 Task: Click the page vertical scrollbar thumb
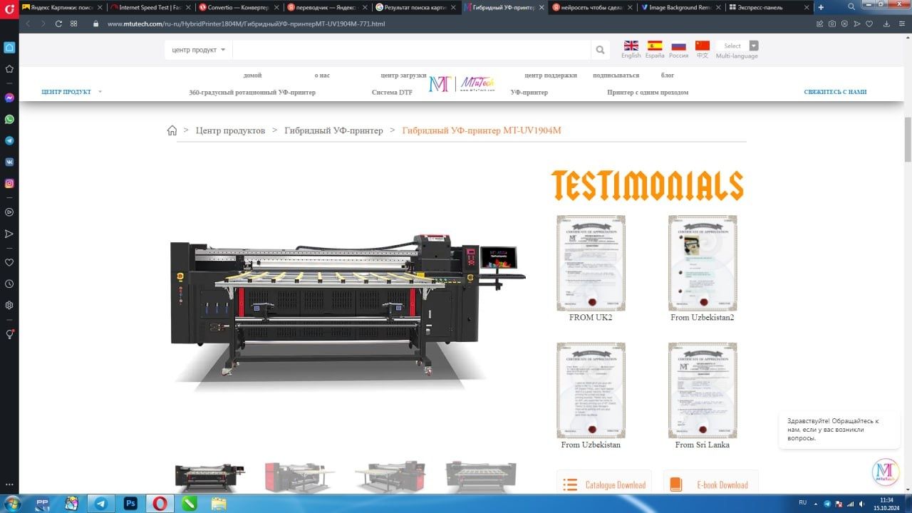pos(908,140)
